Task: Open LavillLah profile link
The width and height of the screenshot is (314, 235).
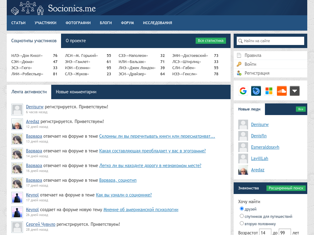Action: tap(259, 159)
